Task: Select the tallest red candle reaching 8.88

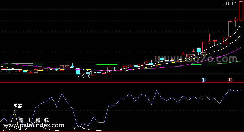Action: (x=241, y=11)
